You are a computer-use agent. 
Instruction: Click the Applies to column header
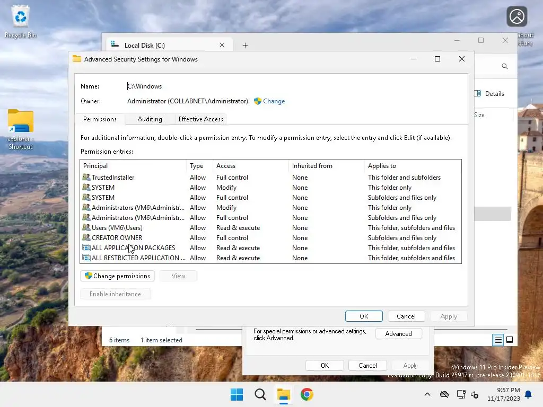(x=413, y=166)
